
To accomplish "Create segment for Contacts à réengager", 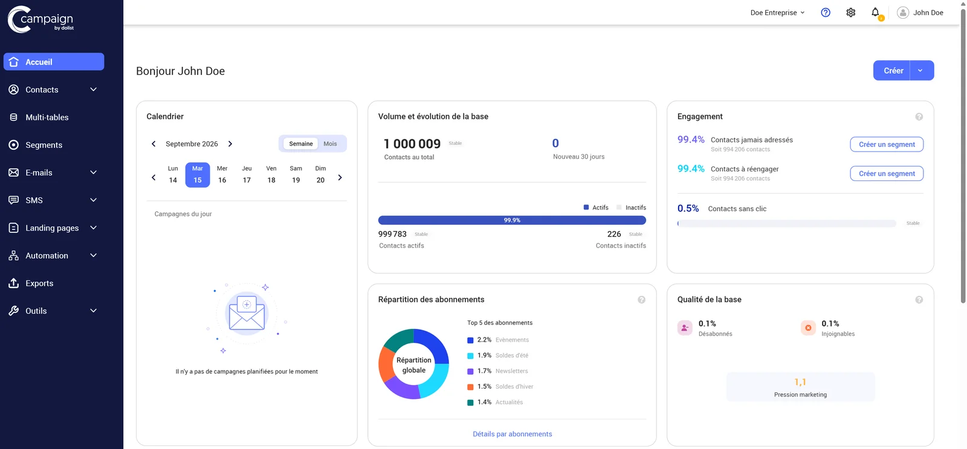I will (x=887, y=173).
